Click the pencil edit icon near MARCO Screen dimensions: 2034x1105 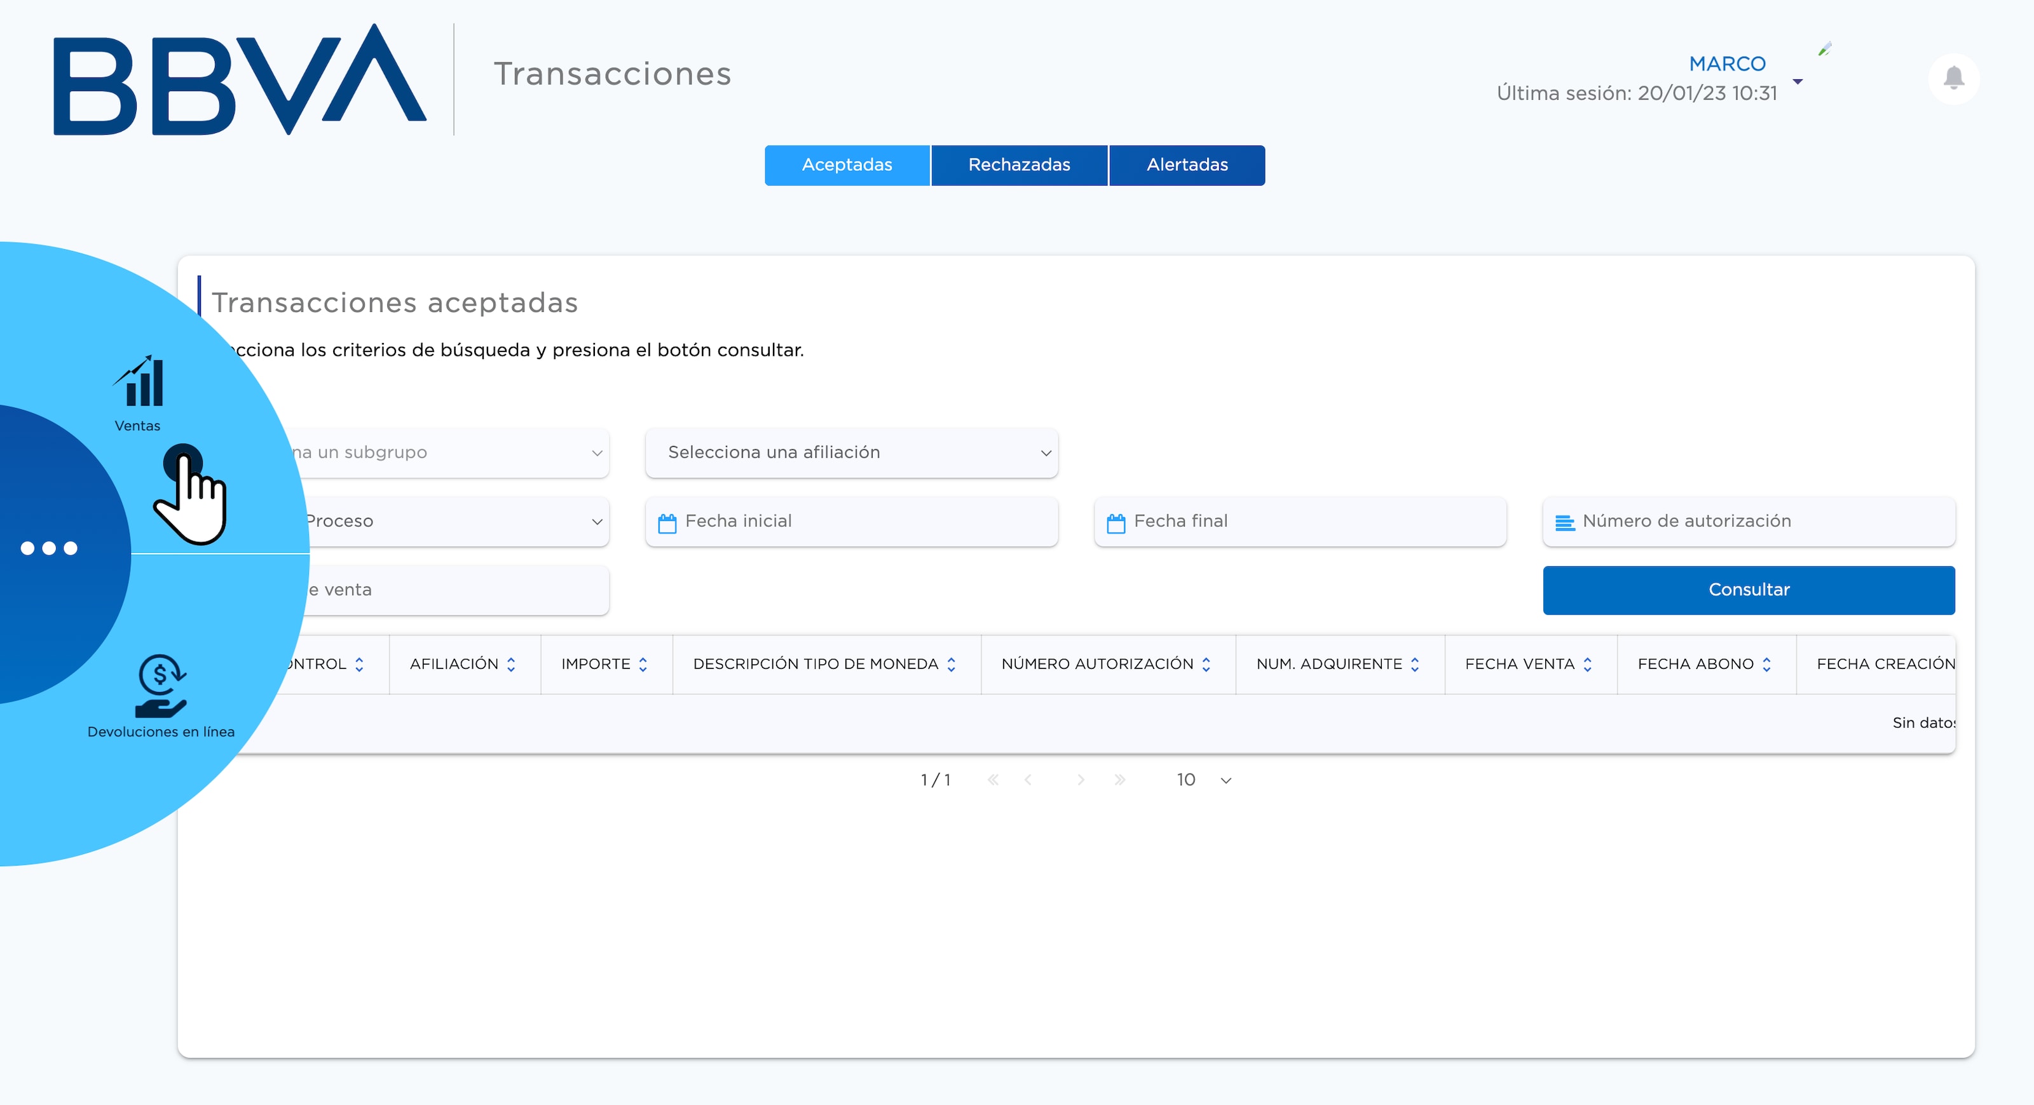[x=1824, y=49]
